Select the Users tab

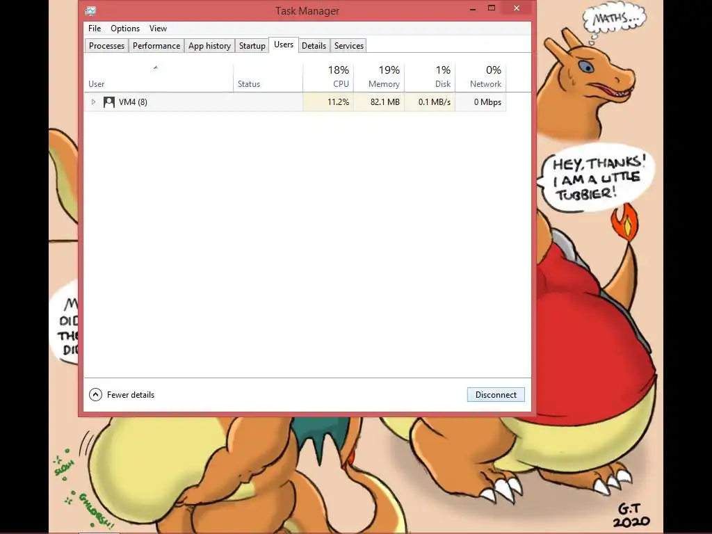[284, 44]
